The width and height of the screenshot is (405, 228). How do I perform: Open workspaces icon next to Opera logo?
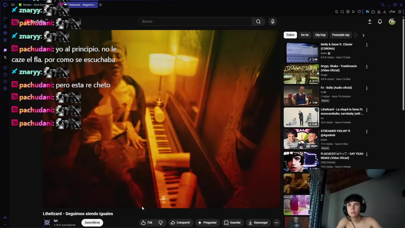(13, 5)
